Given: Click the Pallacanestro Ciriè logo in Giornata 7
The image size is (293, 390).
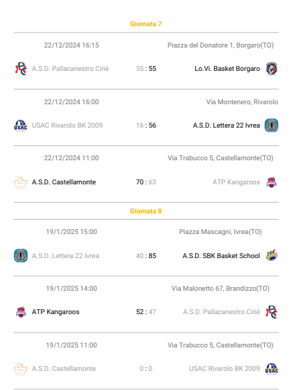Looking at the screenshot, I should coord(21,69).
